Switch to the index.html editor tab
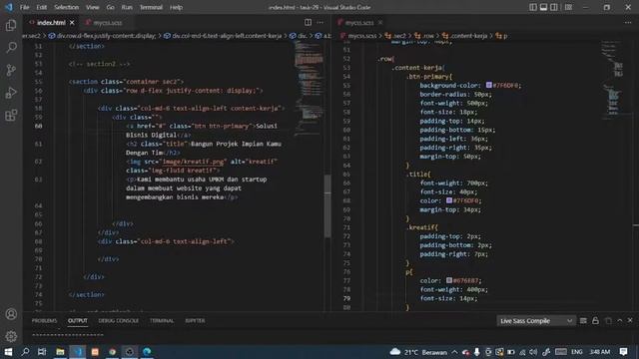 51,23
